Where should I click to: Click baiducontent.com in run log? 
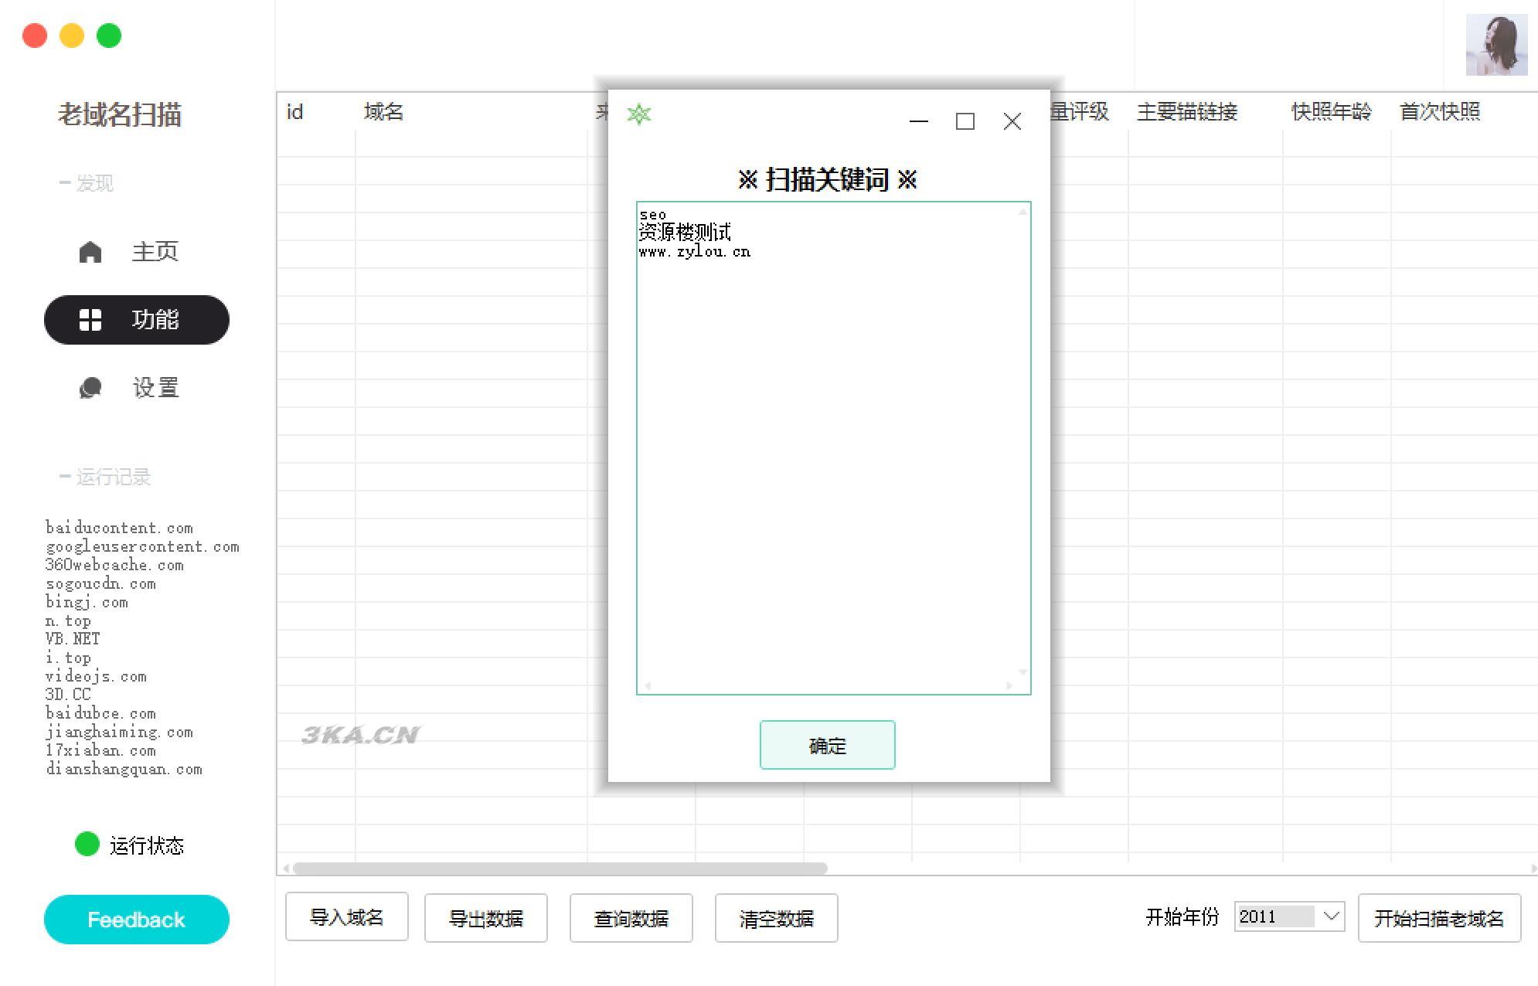pyautogui.click(x=120, y=528)
